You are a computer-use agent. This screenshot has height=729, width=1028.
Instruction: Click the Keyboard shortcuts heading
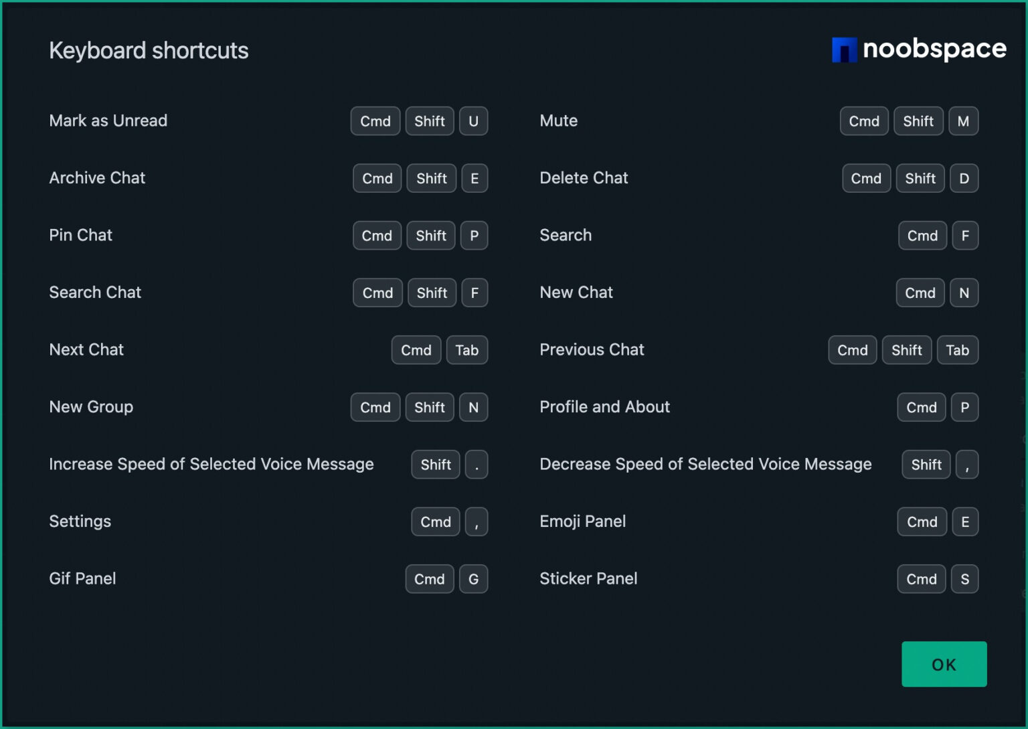click(148, 50)
